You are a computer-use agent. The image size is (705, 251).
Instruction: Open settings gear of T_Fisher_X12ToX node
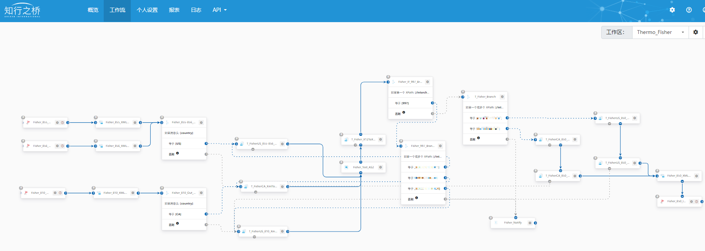pos(381,140)
